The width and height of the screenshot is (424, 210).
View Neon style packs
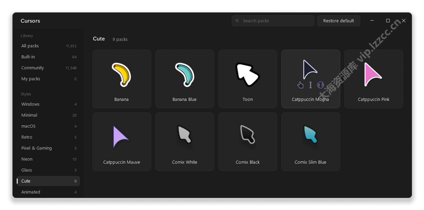point(48,159)
